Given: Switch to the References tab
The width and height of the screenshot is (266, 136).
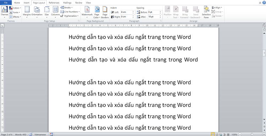Looking at the screenshot, I should pyautogui.click(x=54, y=3).
